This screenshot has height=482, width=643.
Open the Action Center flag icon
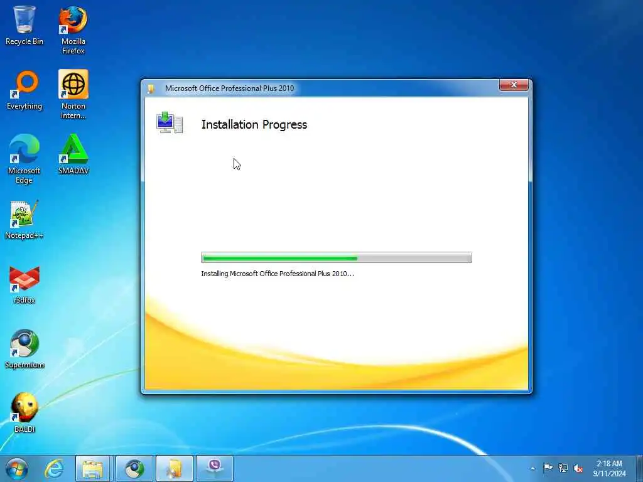(x=548, y=468)
